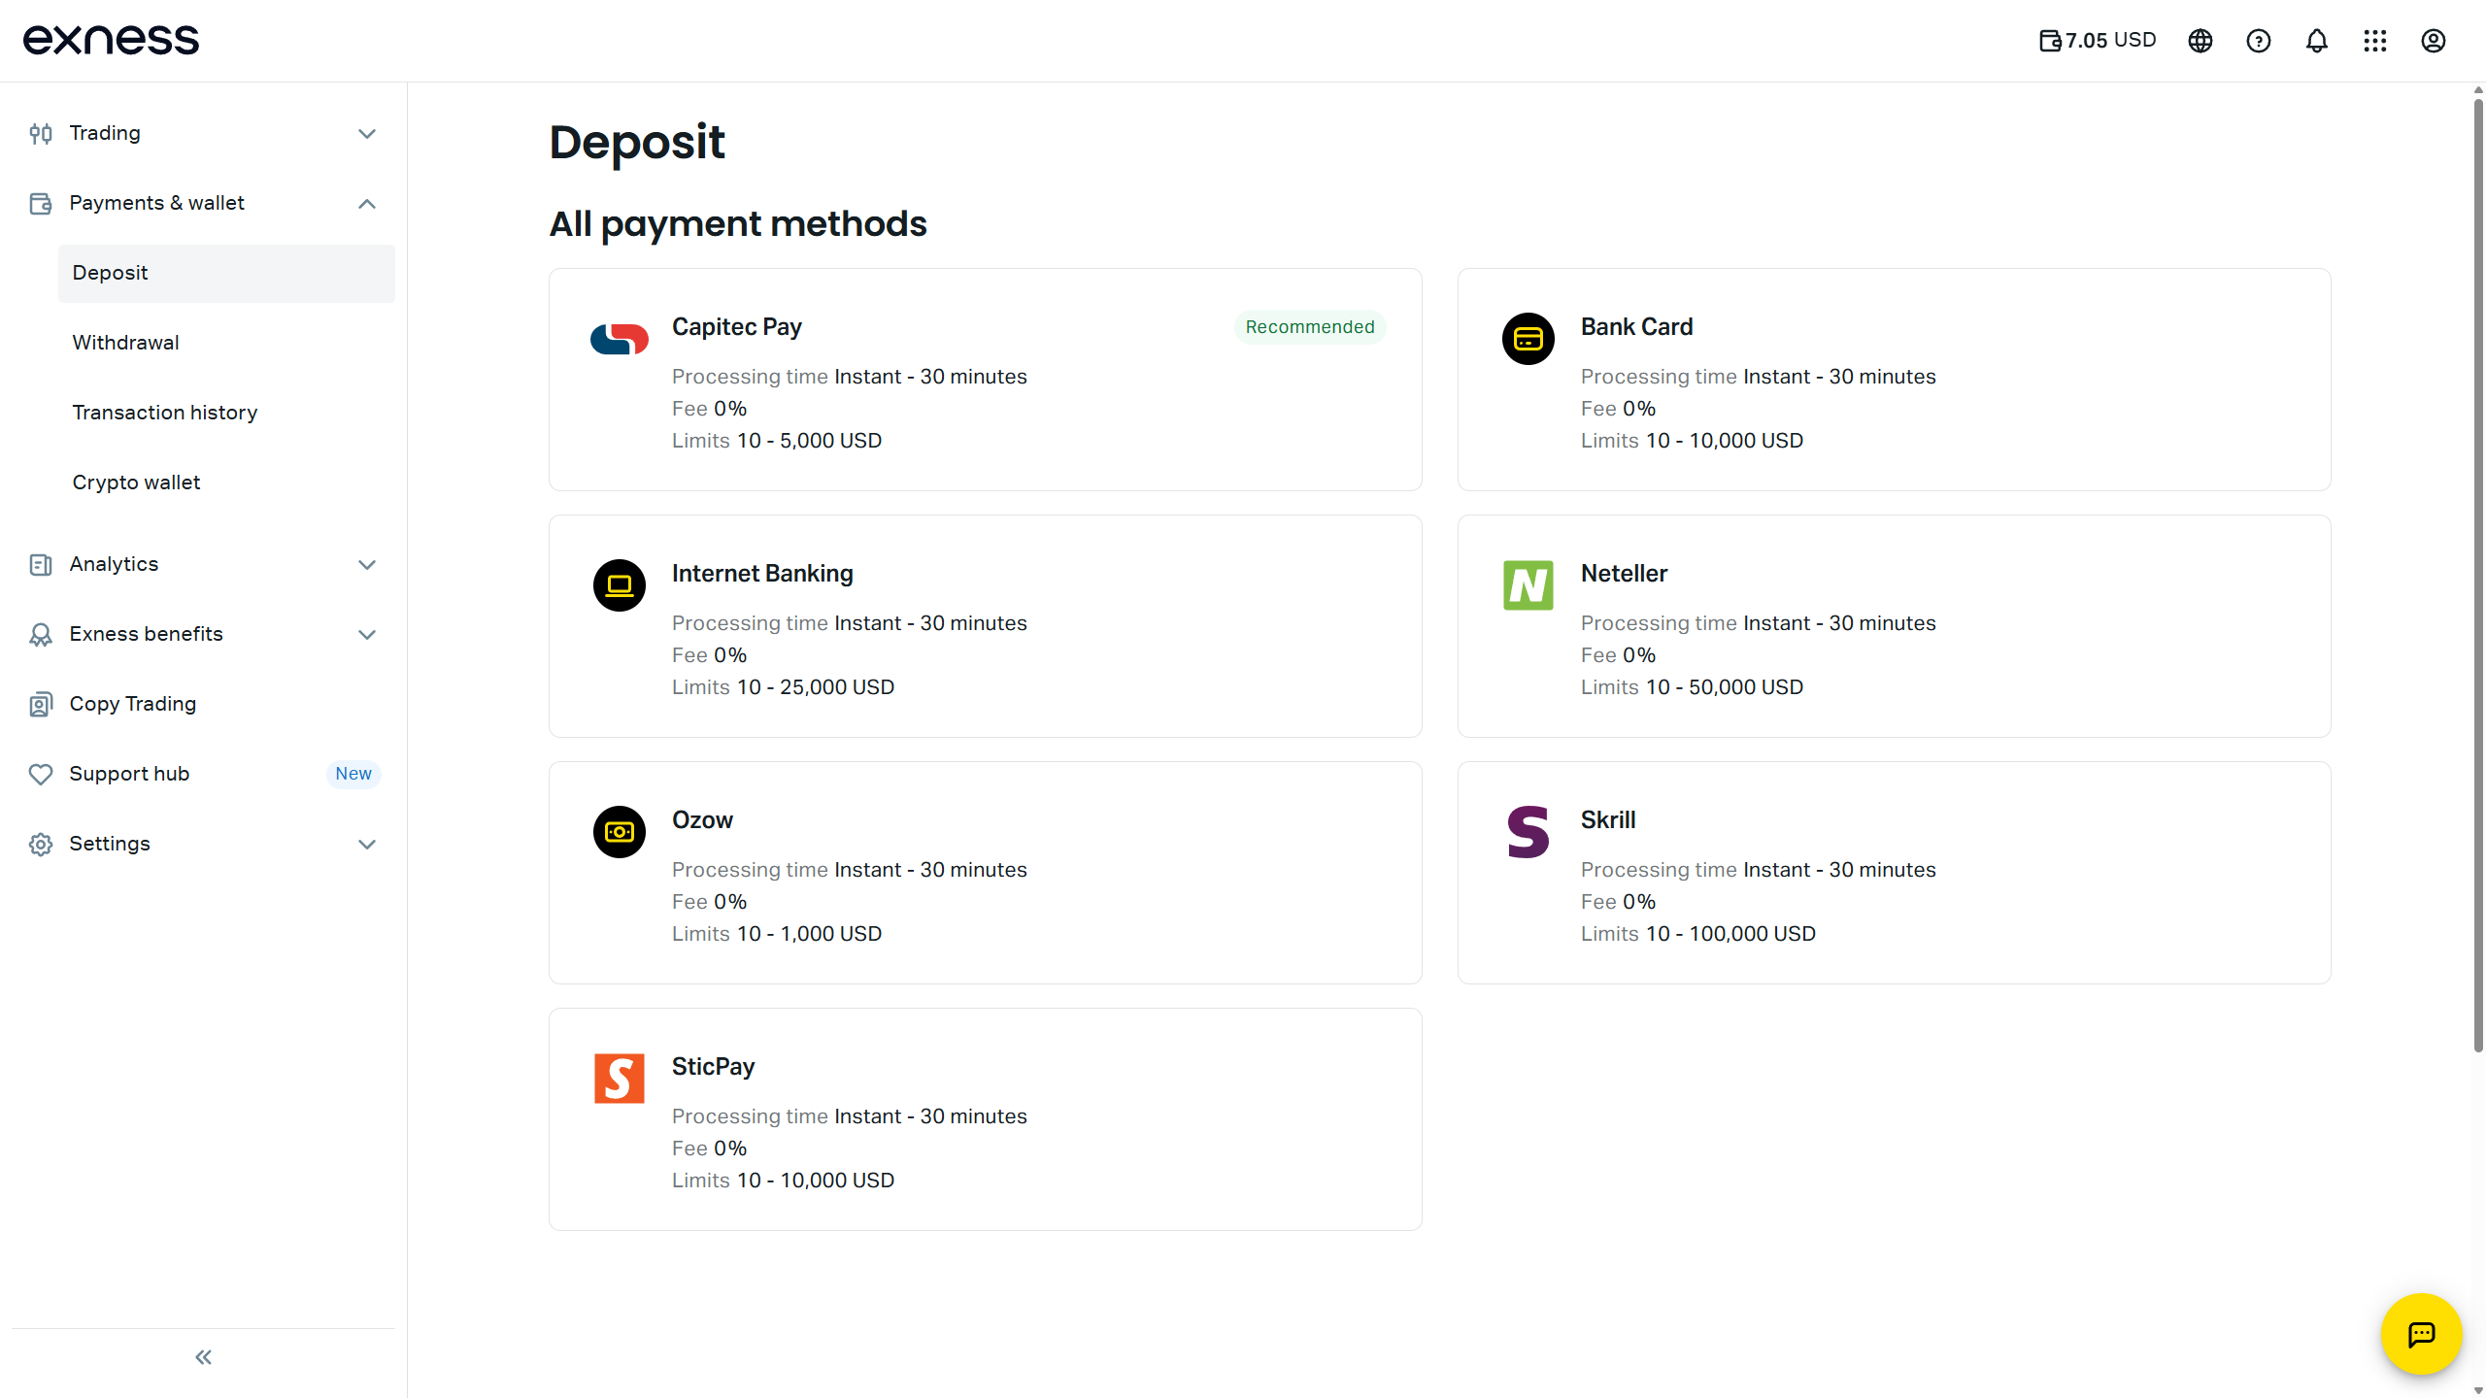Open the Analytics sidebar section
The height and width of the screenshot is (1398, 2486).
click(204, 564)
